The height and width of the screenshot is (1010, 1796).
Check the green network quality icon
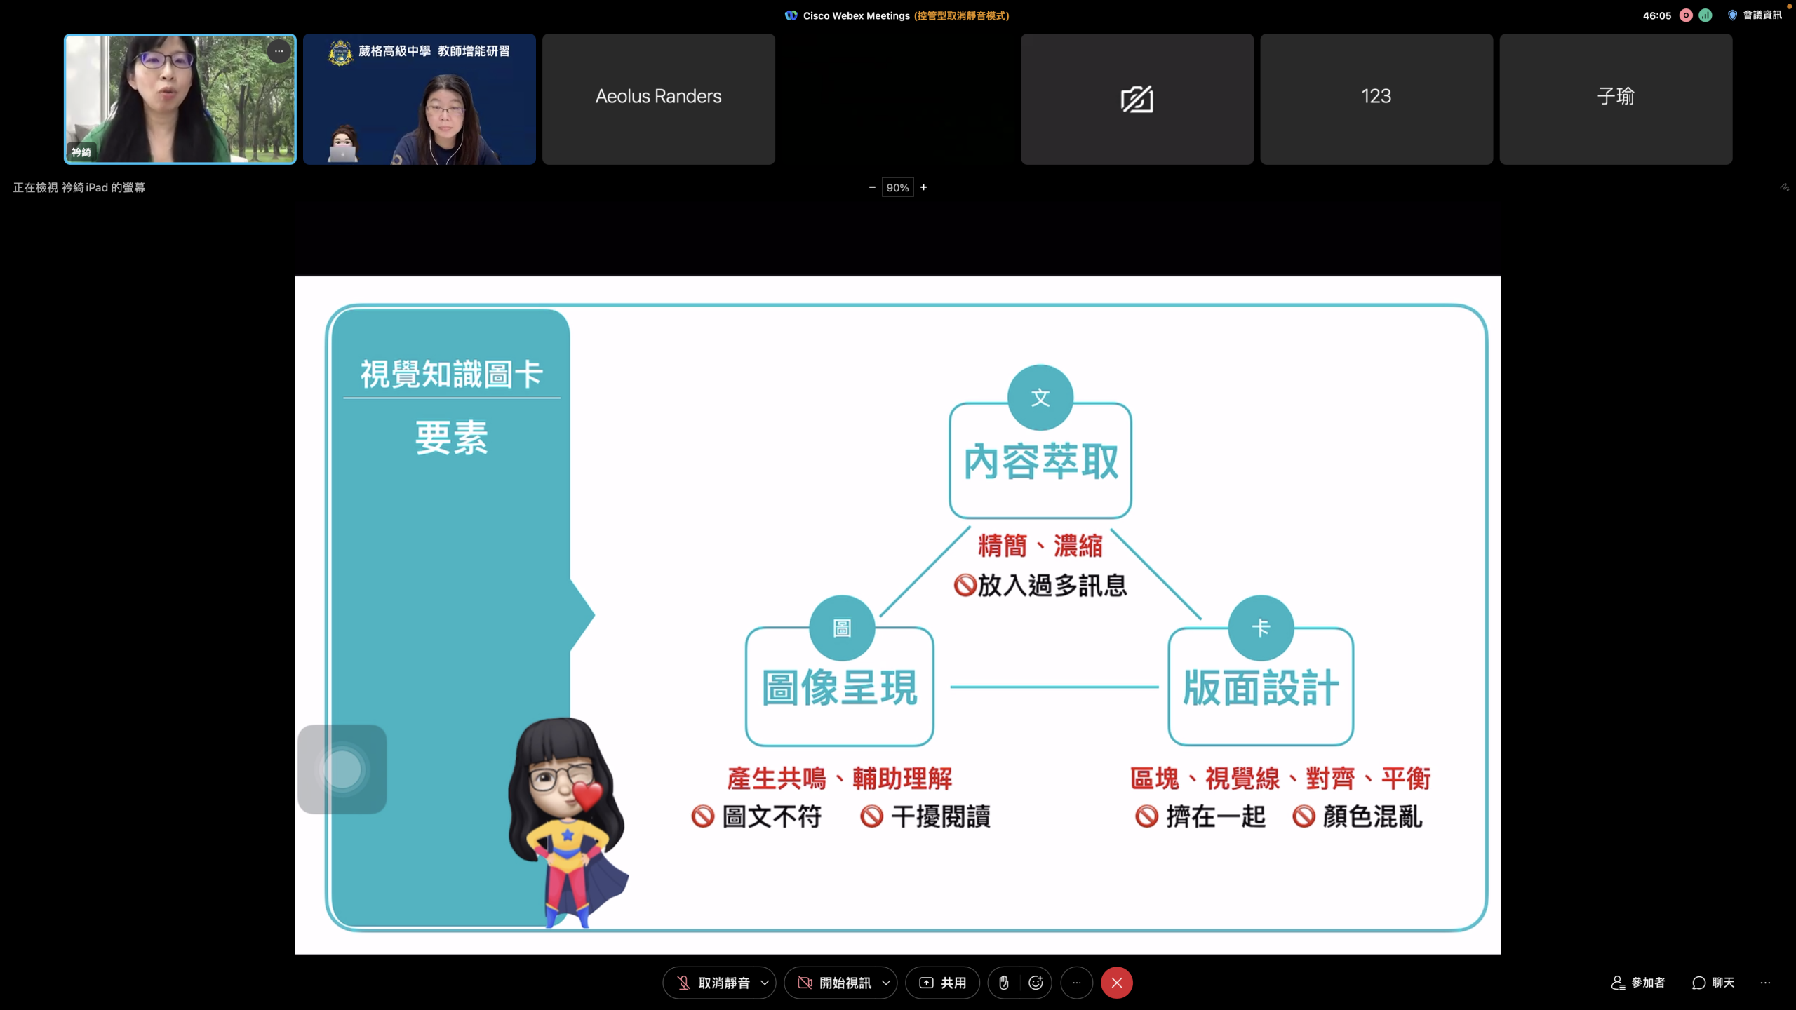point(1705,15)
